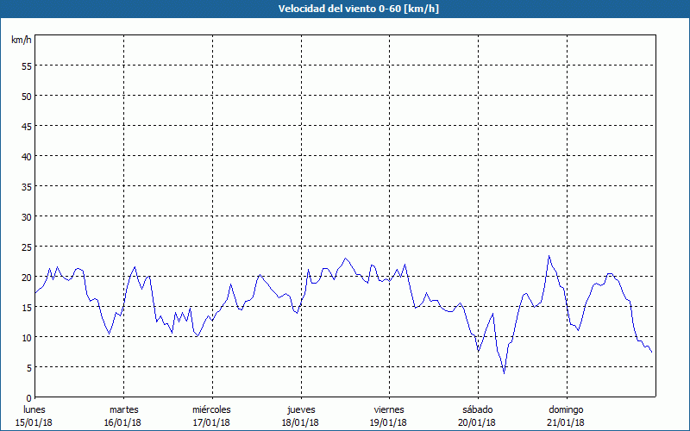The height and width of the screenshot is (431, 690).
Task: Select the 18/01/18 date label
Action: tap(300, 422)
